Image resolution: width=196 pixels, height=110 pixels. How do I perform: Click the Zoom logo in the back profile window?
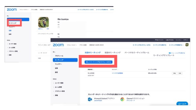click(12, 10)
